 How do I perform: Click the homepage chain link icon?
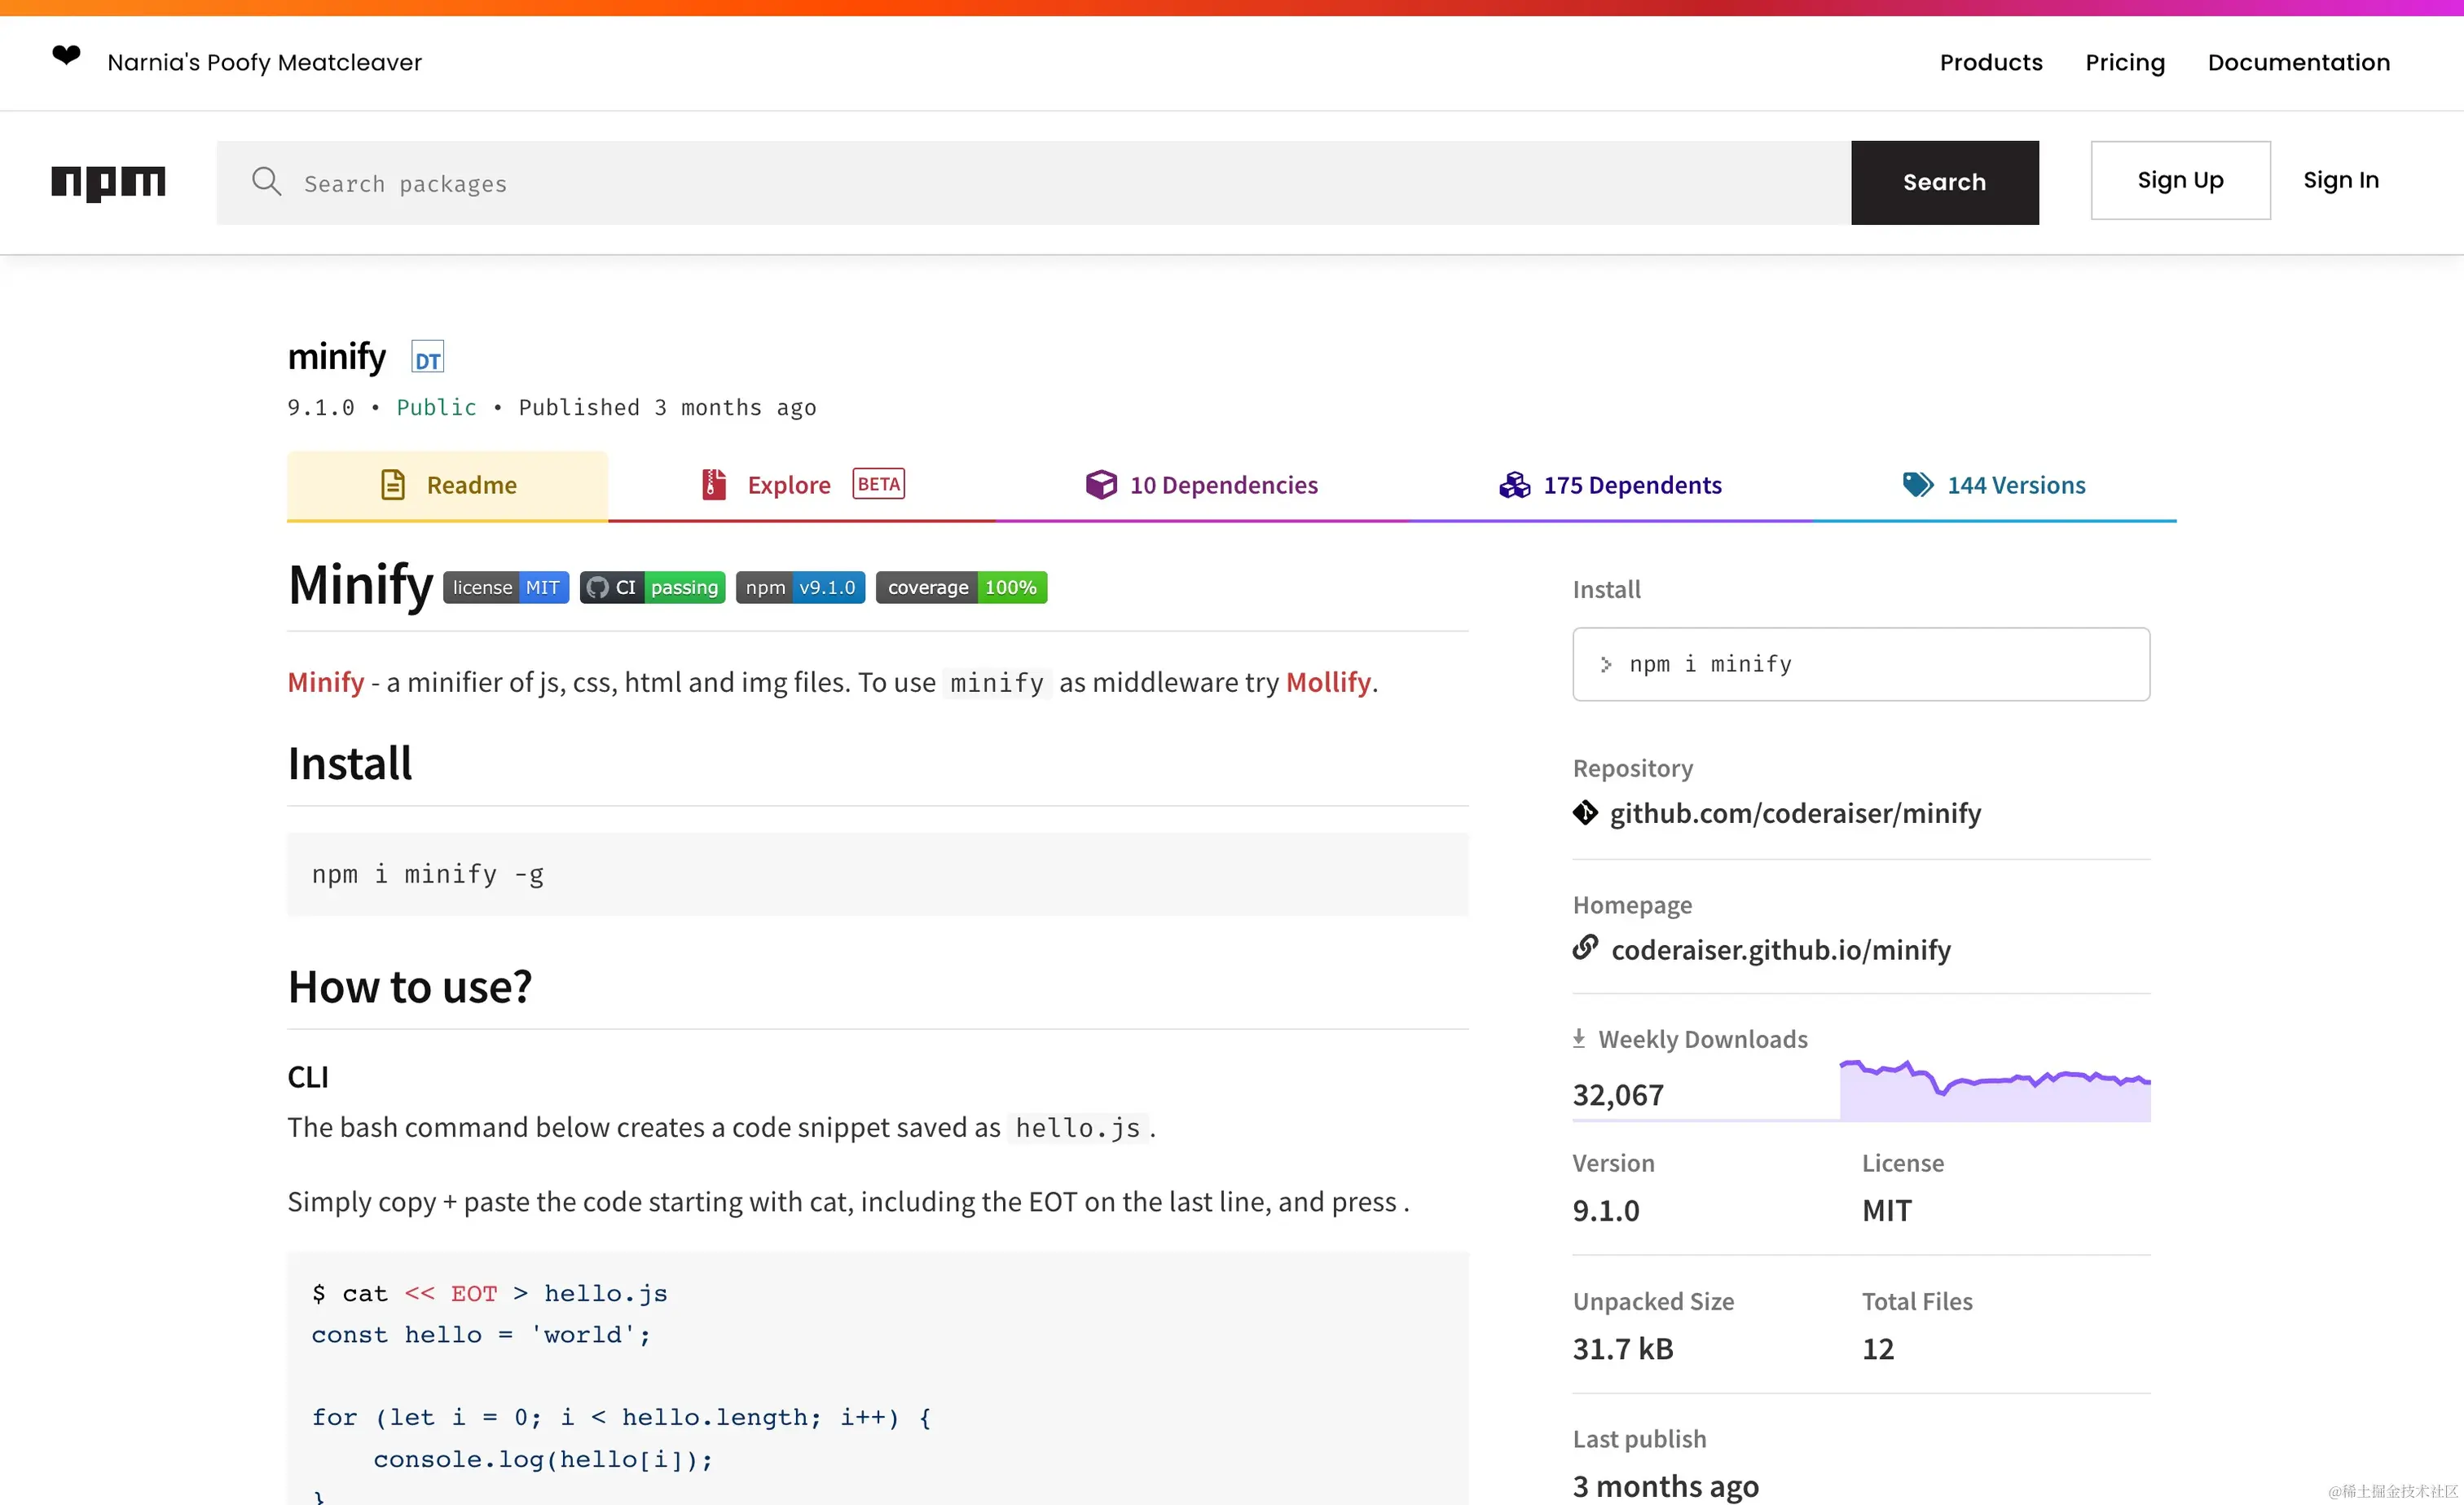(x=1585, y=947)
